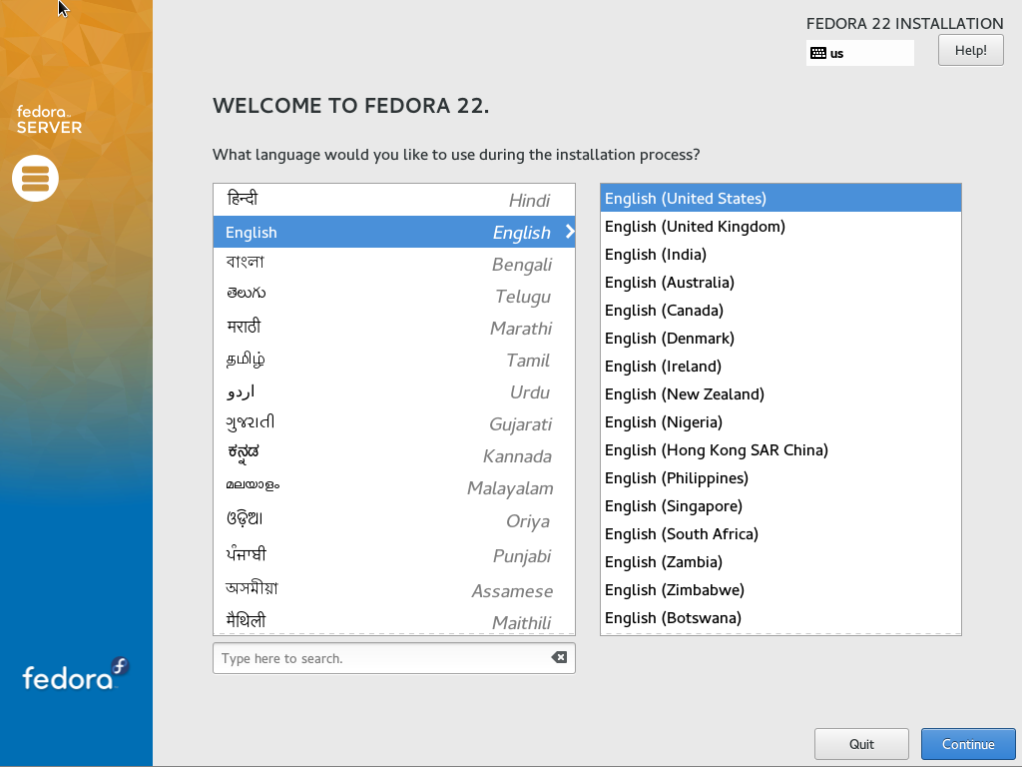Click the Fedora Server round logo icon
1022x767 pixels.
click(35, 178)
